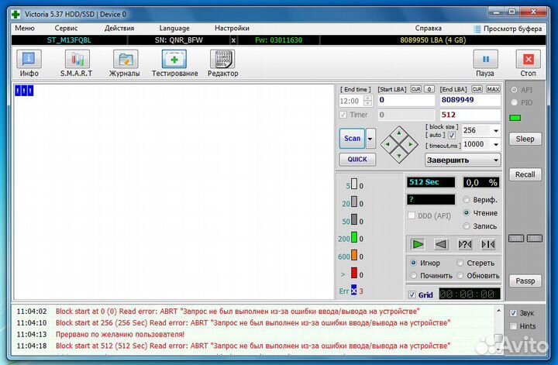This screenshot has width=558, height=365.
Task: Click the right arrow on the navigation diamond
Action: point(410,144)
